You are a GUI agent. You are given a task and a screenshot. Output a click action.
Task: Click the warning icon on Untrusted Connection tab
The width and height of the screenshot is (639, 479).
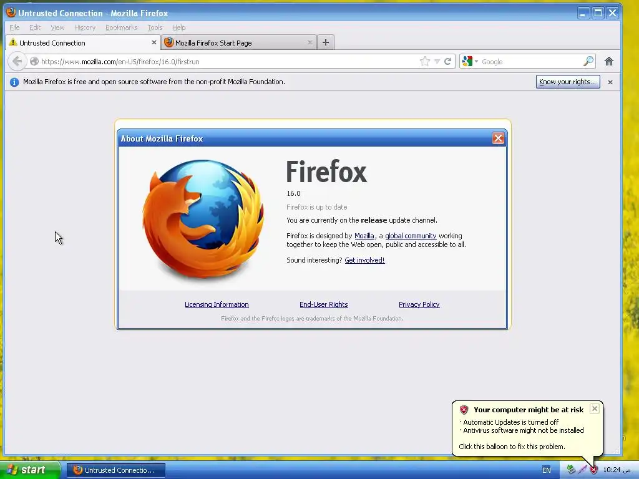coord(13,42)
